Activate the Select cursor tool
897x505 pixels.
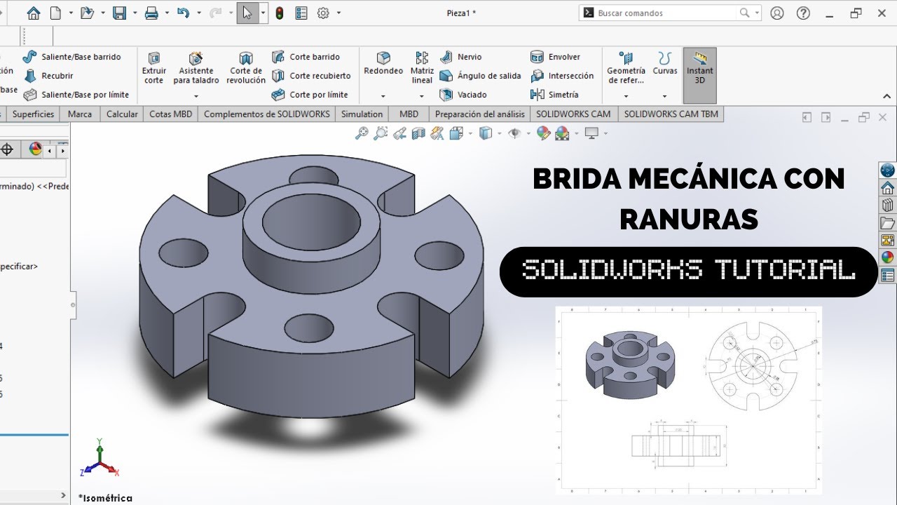click(247, 13)
